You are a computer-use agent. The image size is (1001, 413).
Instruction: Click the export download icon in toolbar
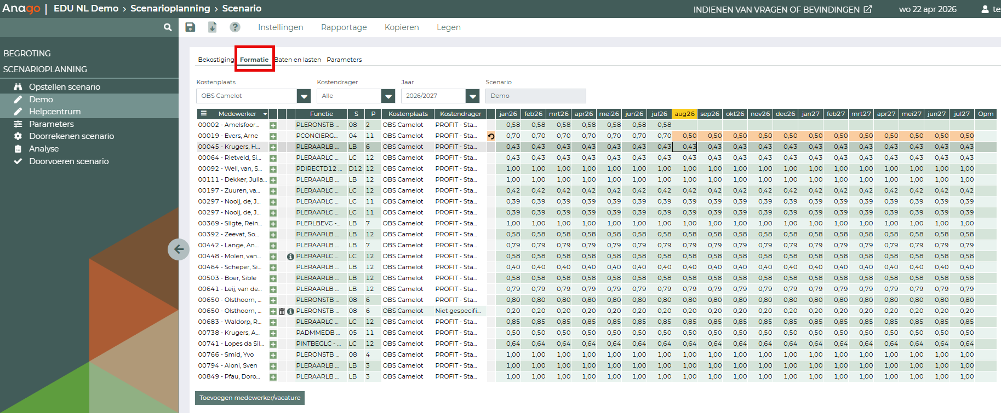212,27
